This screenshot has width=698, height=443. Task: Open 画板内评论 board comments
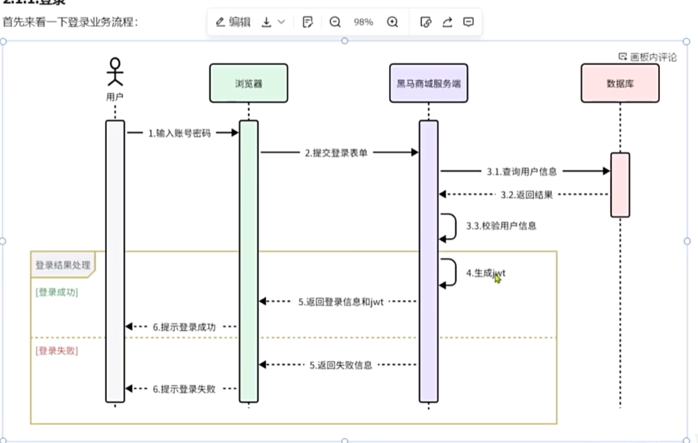point(648,57)
